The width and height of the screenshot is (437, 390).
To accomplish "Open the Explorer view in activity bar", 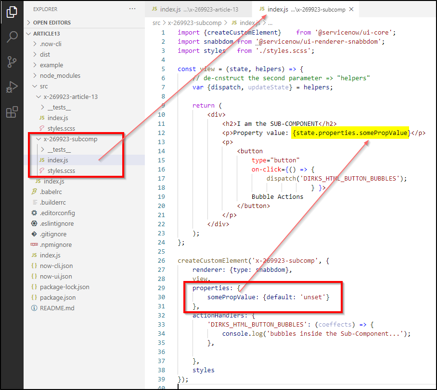I will [12, 12].
